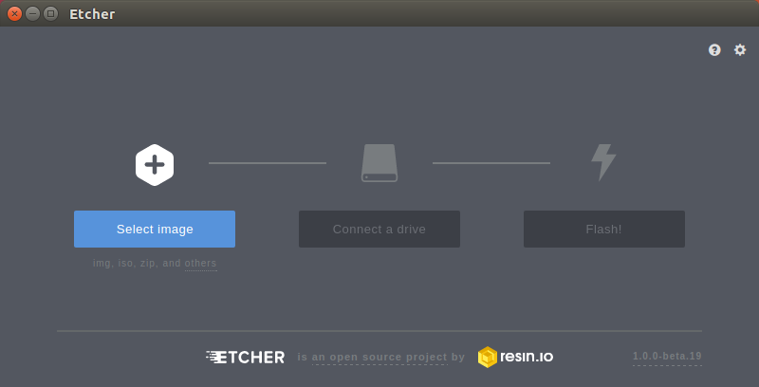Image resolution: width=759 pixels, height=387 pixels.
Task: Click the 1.0.0-beta.19 version link
Action: click(x=667, y=356)
